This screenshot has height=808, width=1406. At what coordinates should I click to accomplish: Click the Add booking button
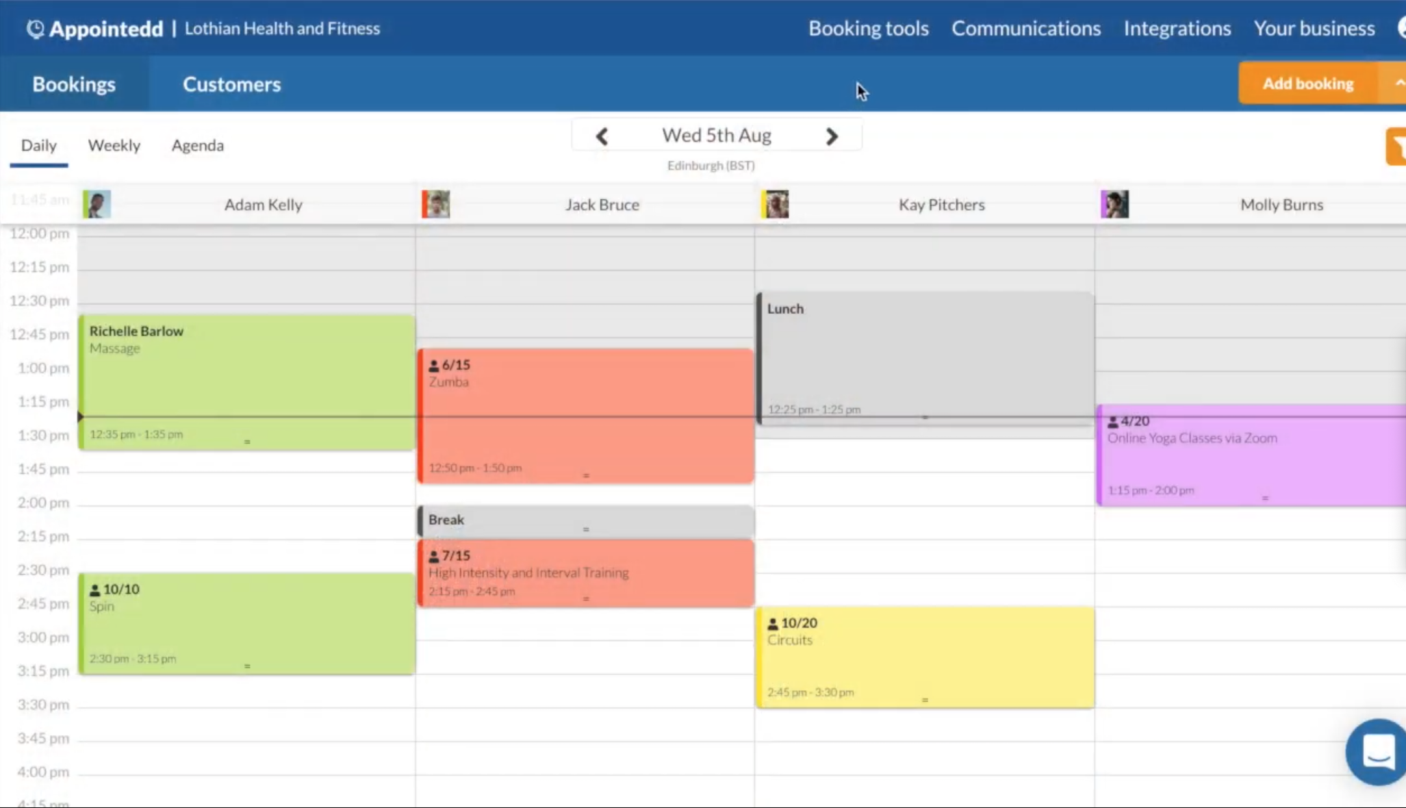1307,83
